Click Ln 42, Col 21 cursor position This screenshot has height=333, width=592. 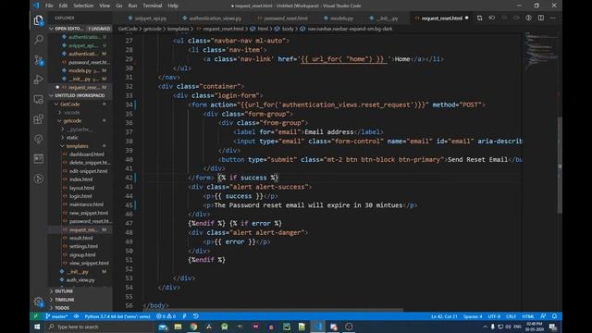(444, 316)
